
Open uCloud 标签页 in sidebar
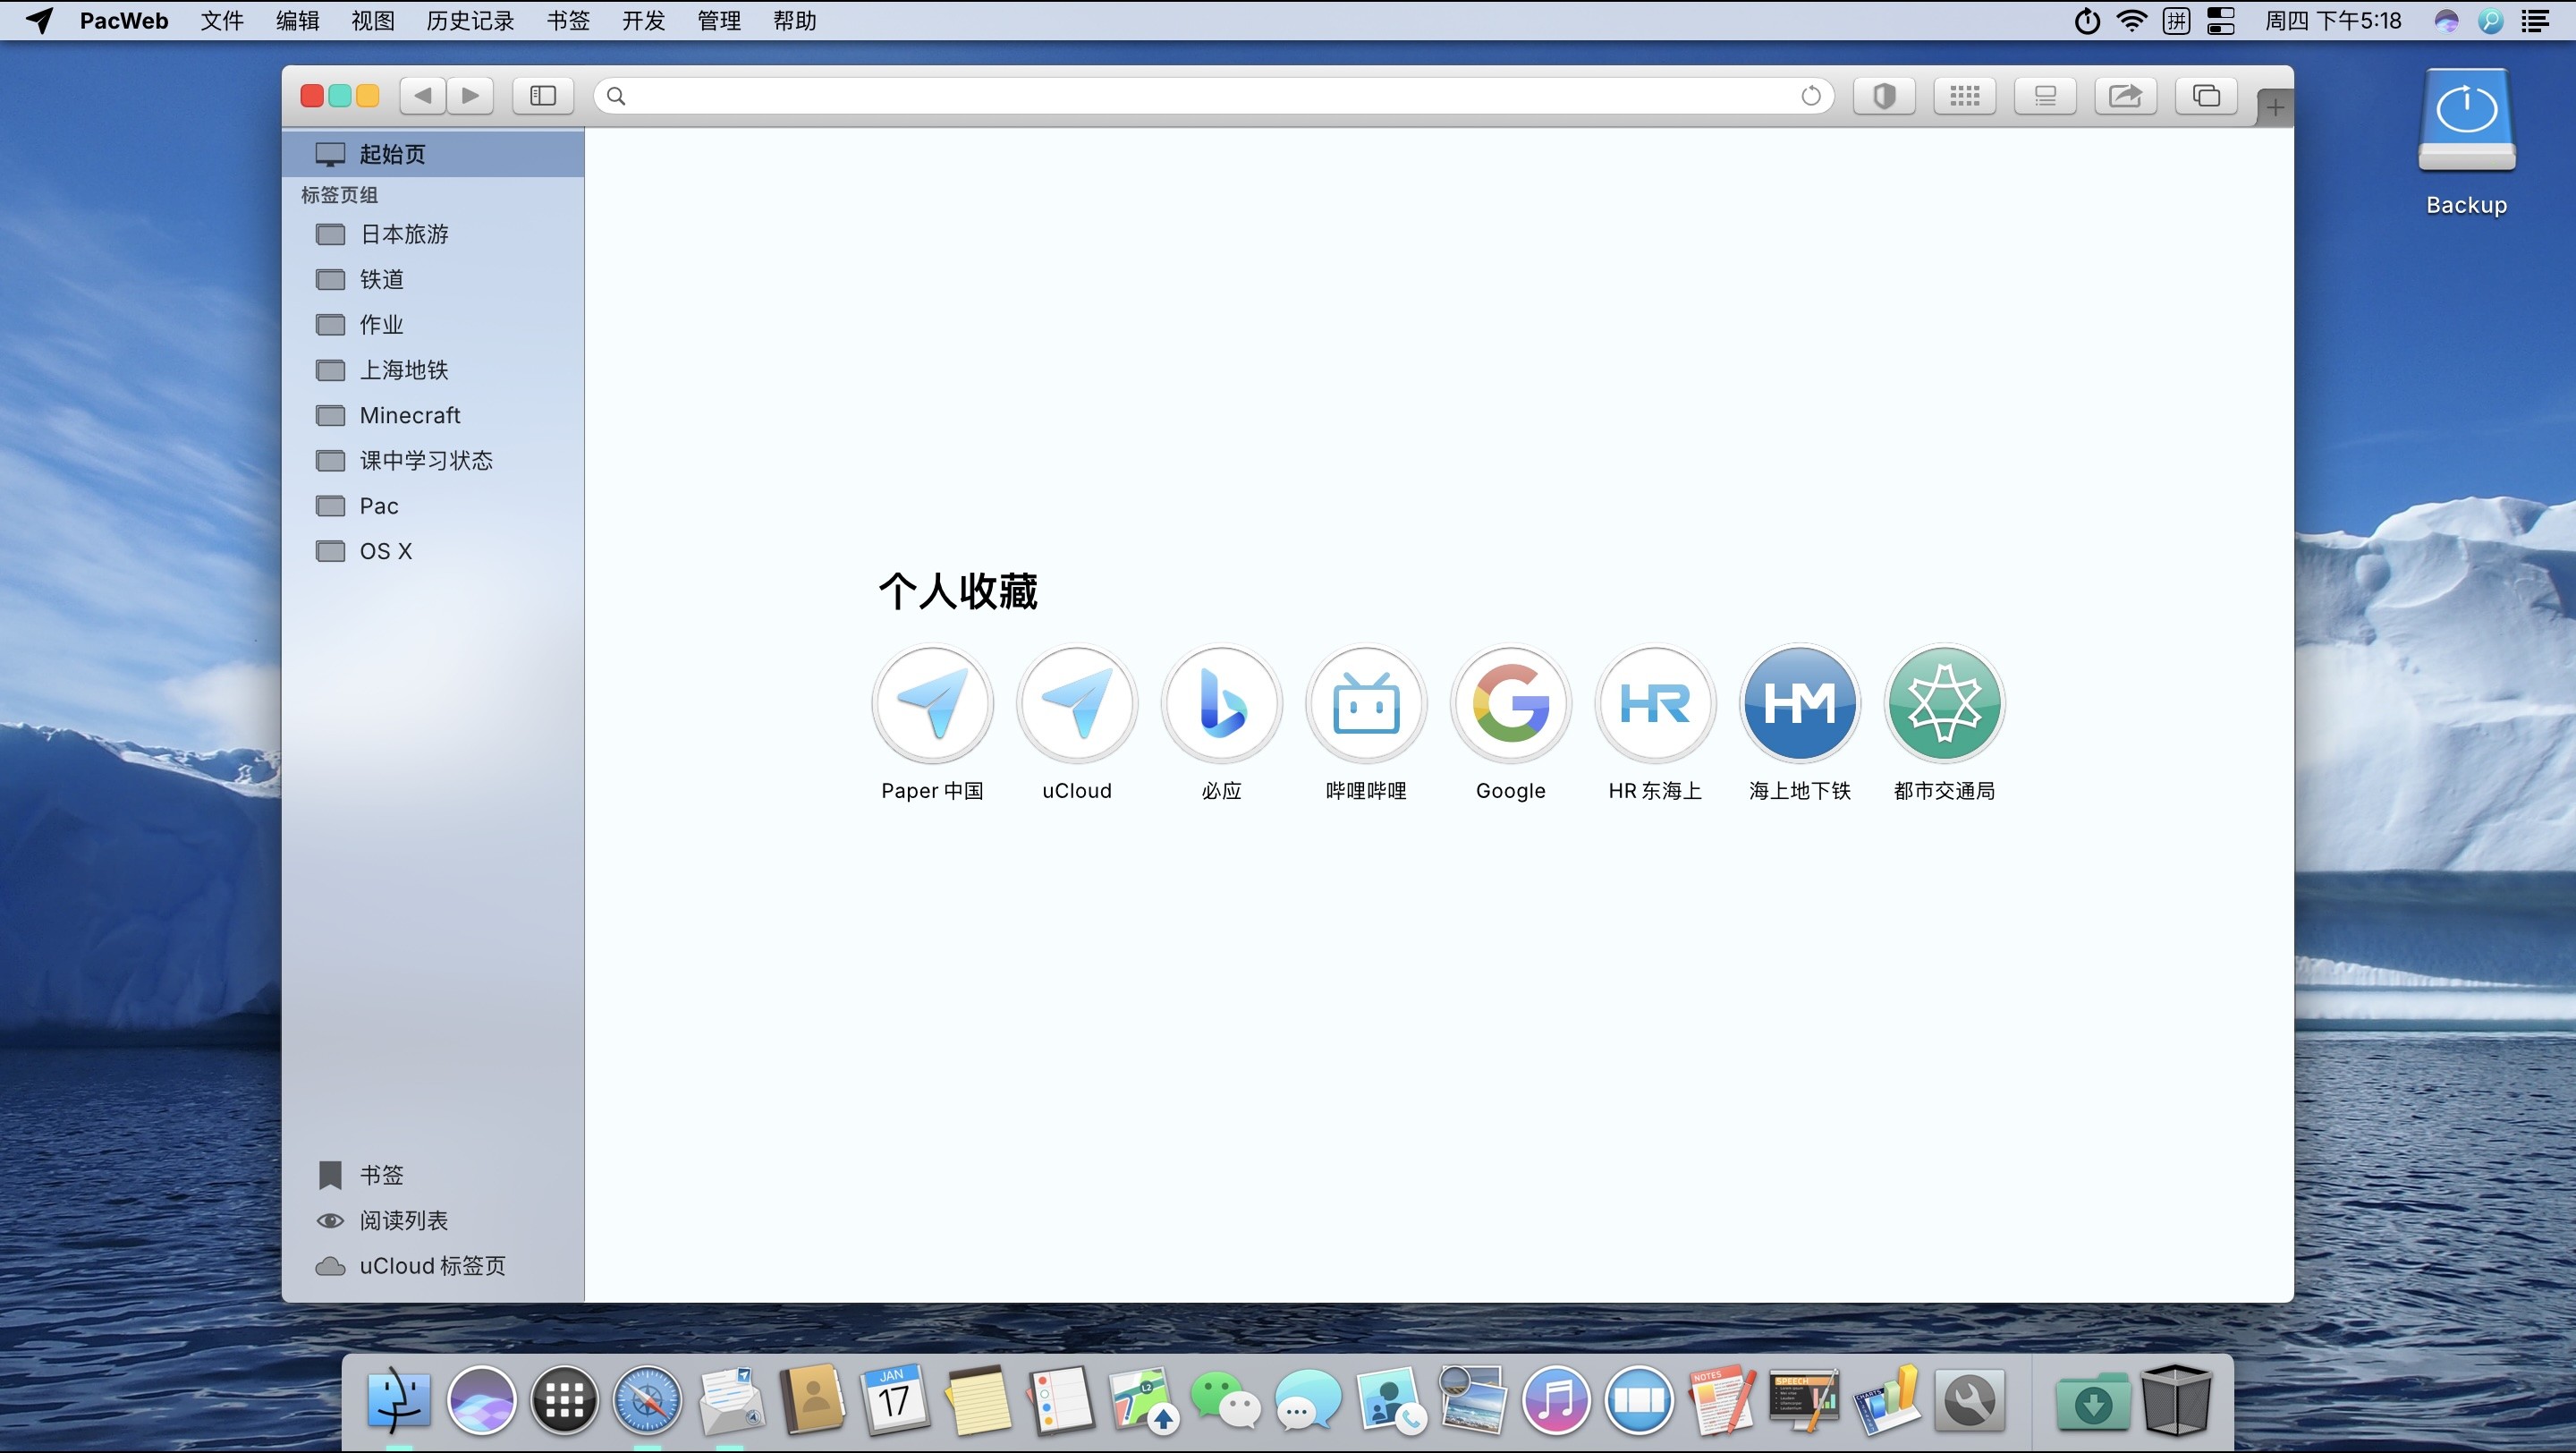click(x=433, y=1266)
